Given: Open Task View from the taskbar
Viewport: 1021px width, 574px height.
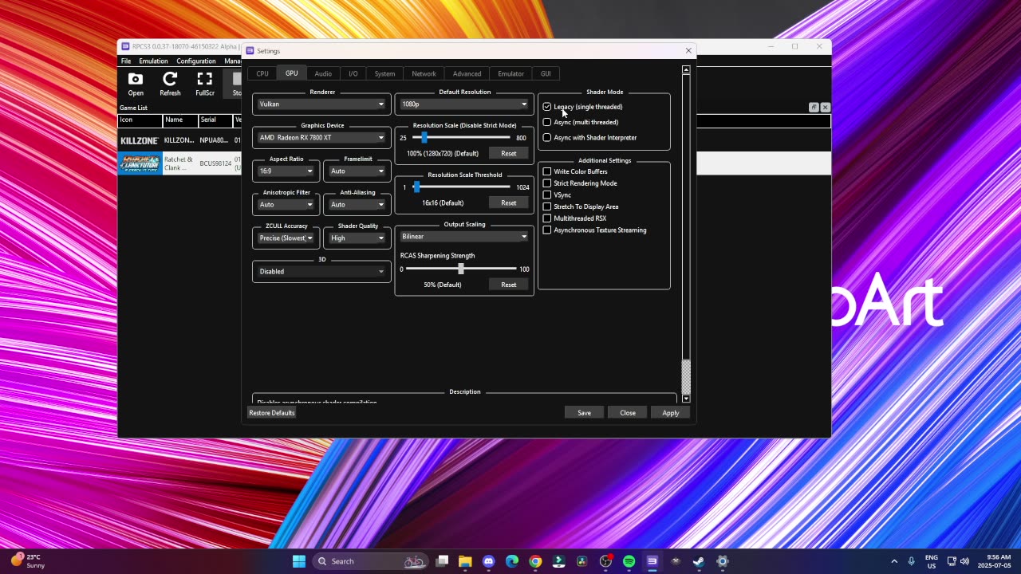Looking at the screenshot, I should pos(442,561).
